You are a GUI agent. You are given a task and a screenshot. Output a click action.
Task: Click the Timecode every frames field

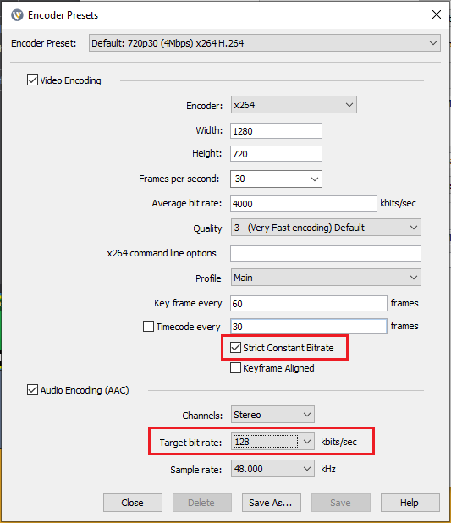(x=309, y=326)
